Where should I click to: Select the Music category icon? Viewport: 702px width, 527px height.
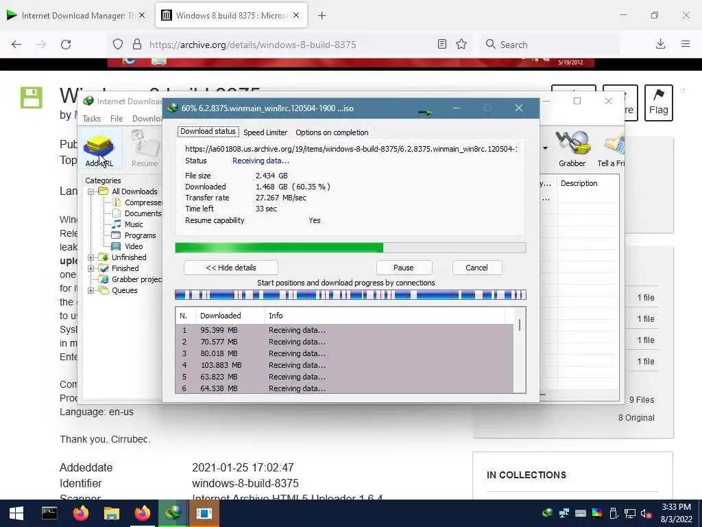click(x=117, y=224)
